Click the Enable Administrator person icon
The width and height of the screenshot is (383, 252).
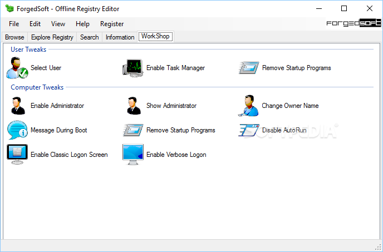(x=18, y=106)
